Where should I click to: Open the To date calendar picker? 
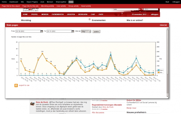point(73,31)
